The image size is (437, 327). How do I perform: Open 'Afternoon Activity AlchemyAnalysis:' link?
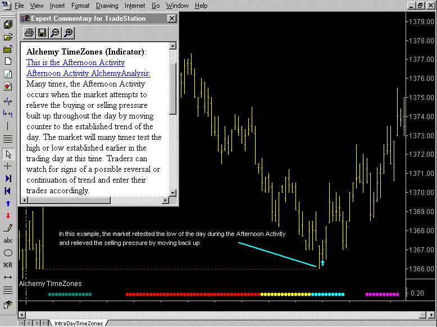click(x=88, y=73)
